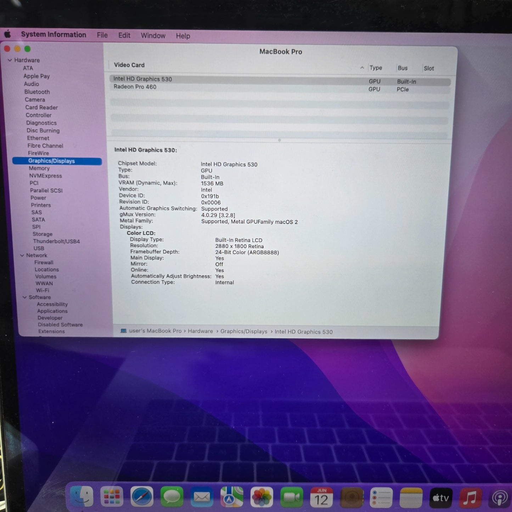The image size is (512, 512).
Task: Open Safari from the Dock
Action: point(142,496)
